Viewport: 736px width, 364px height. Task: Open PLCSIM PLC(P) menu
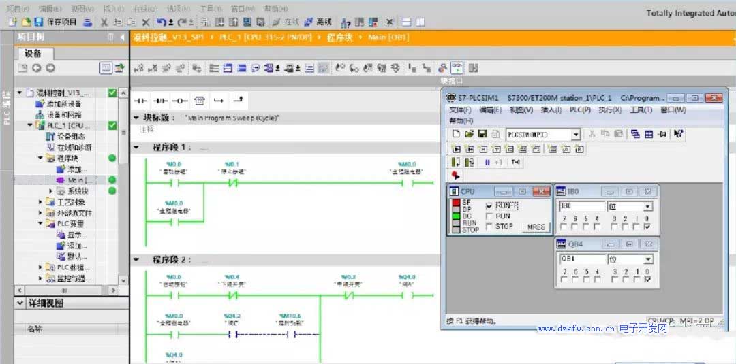[580, 110]
